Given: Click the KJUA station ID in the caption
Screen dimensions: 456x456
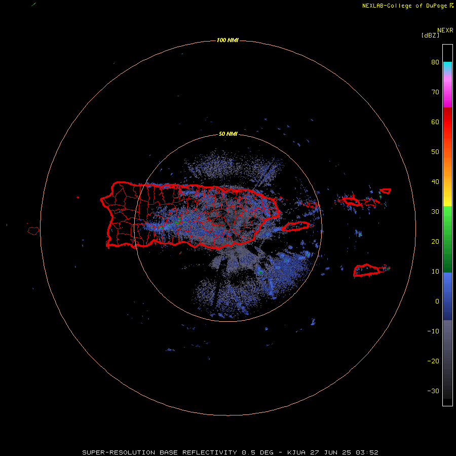Looking at the screenshot, I should [x=296, y=452].
